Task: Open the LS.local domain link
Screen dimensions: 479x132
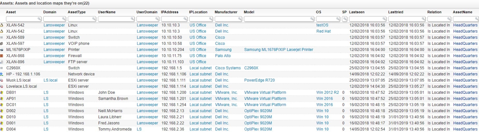Action: (50, 80)
